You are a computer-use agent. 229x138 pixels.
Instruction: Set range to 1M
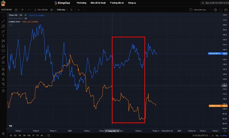[x=20, y=136]
